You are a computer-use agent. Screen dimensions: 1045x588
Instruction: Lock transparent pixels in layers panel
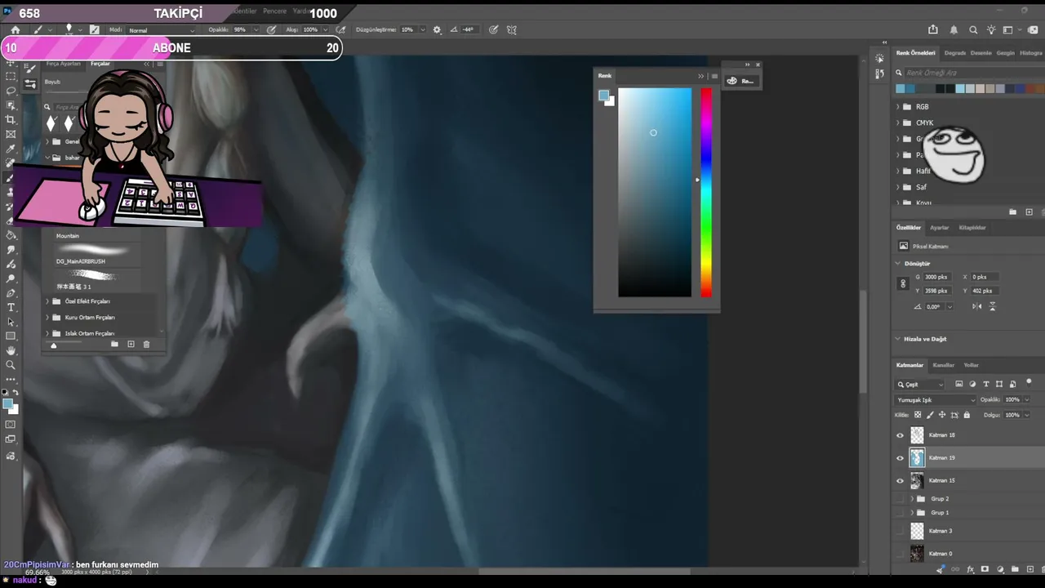(918, 415)
